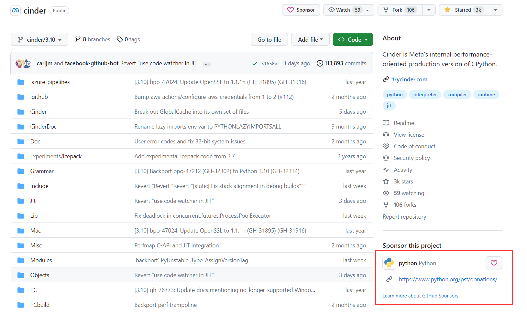Click the green checkmark commit status icon
The height and width of the screenshot is (312, 527).
pos(255,64)
